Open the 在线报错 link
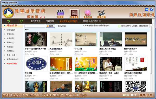 click(x=62, y=26)
